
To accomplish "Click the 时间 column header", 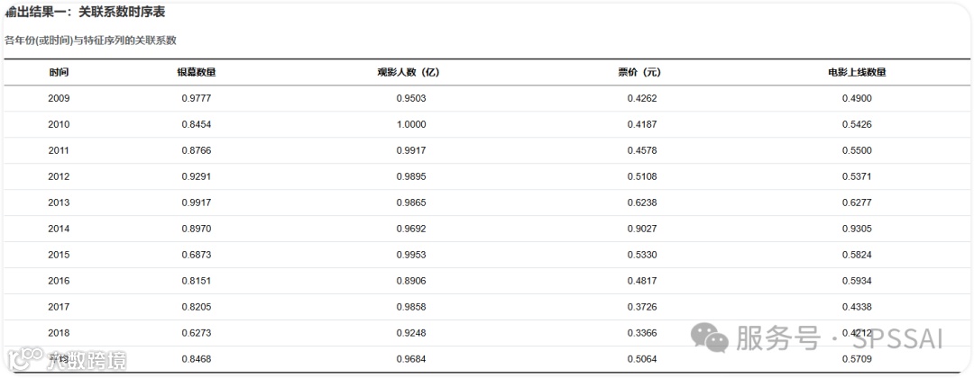I will 59,72.
